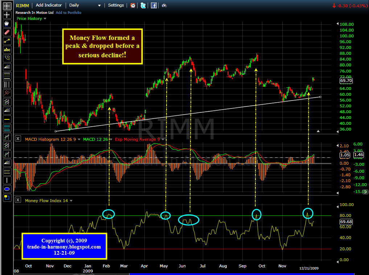Open the alarm clock alert icon
Screen dimensions: 369x275
click(133, 5)
